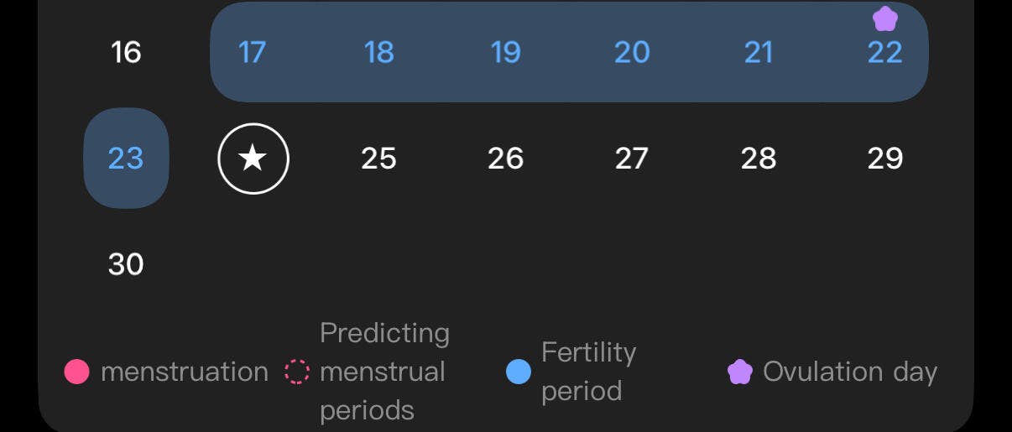This screenshot has width=1012, height=432.
Task: Select day 28 on the calendar
Action: [x=759, y=159]
